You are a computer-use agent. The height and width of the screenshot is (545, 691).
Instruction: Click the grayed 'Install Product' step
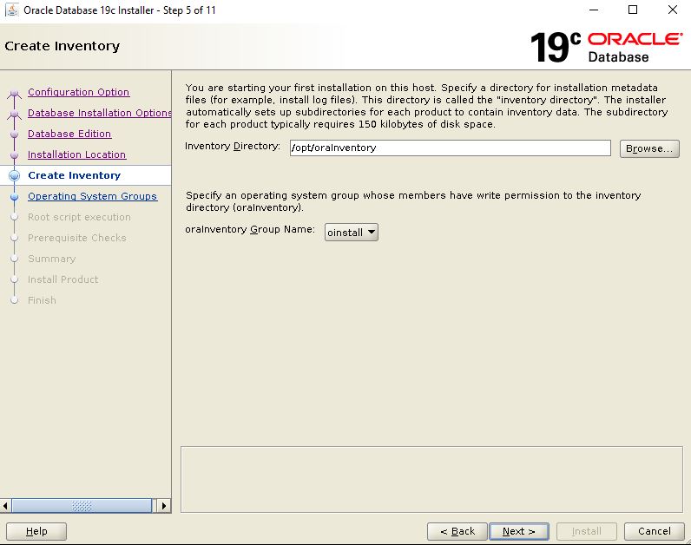63,279
